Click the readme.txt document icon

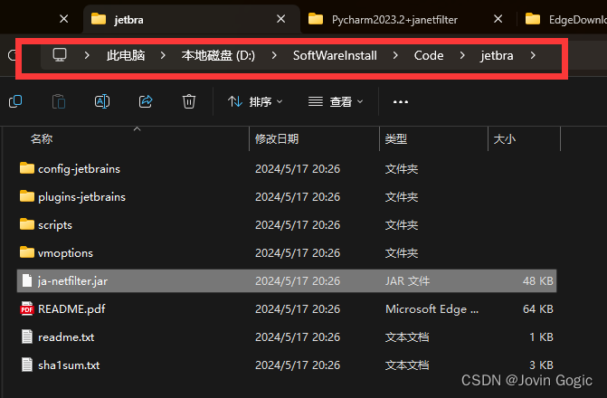tap(27, 336)
